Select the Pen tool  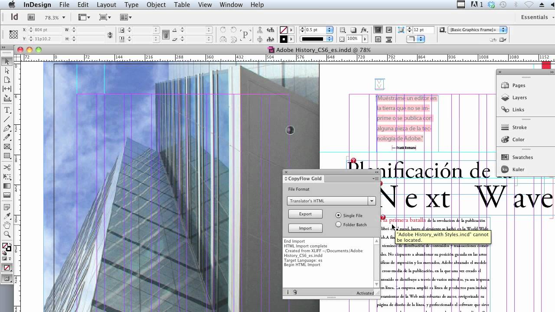(7, 129)
